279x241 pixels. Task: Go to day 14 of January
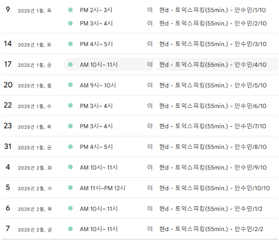(x=8, y=44)
